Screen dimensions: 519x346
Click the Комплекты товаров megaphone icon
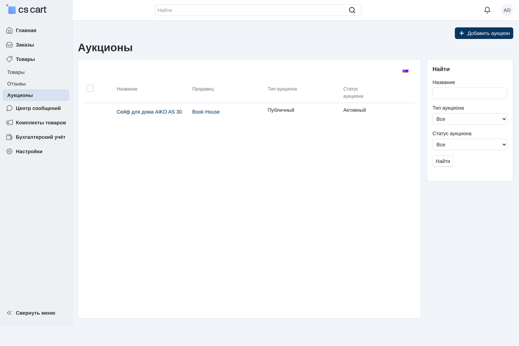10,122
